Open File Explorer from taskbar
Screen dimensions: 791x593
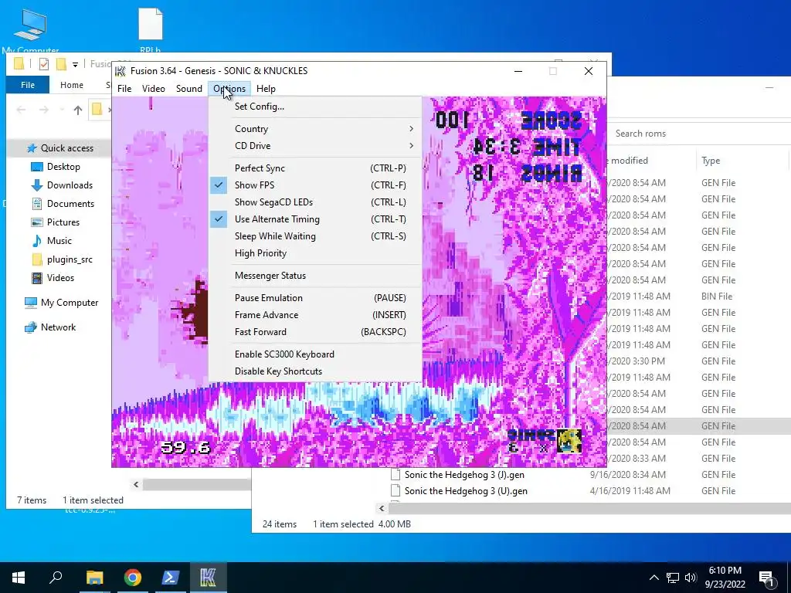(94, 578)
